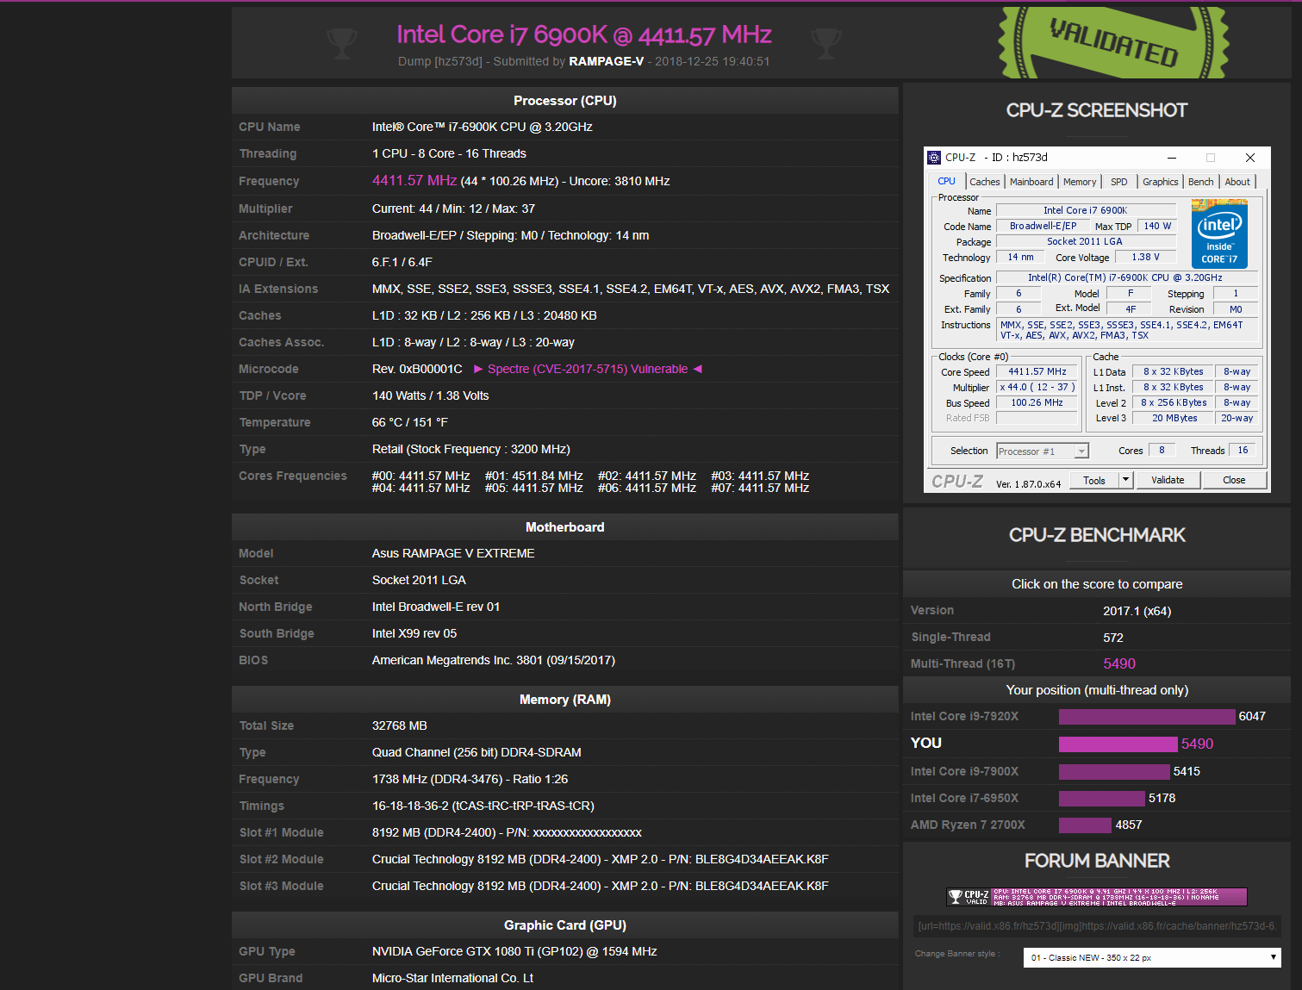Open the Processor #1 selection dropdown
Image resolution: width=1302 pixels, height=990 pixels.
click(1043, 451)
